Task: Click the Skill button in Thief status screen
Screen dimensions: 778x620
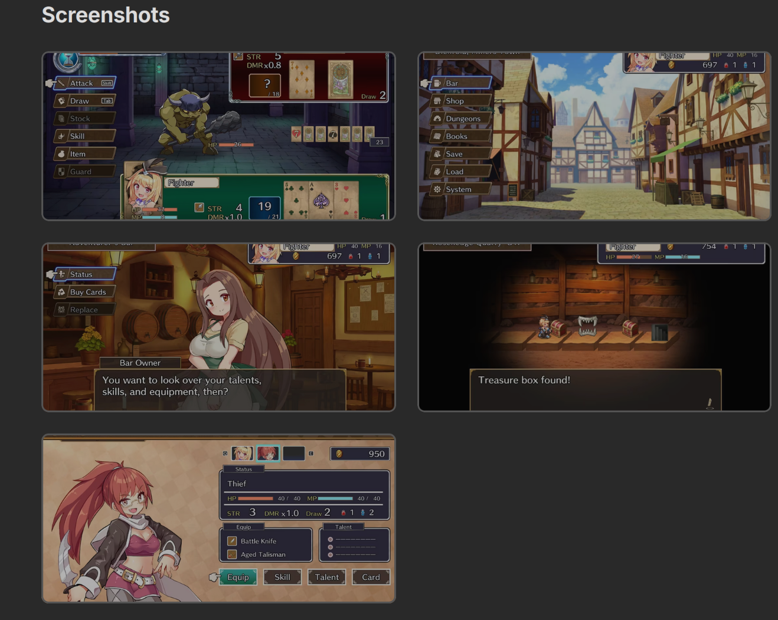Action: coord(282,577)
